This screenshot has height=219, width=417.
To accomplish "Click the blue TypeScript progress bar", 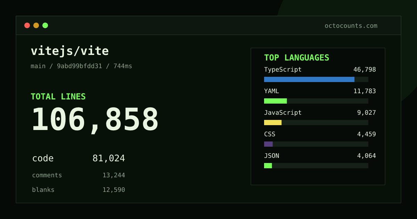I will coord(309,79).
